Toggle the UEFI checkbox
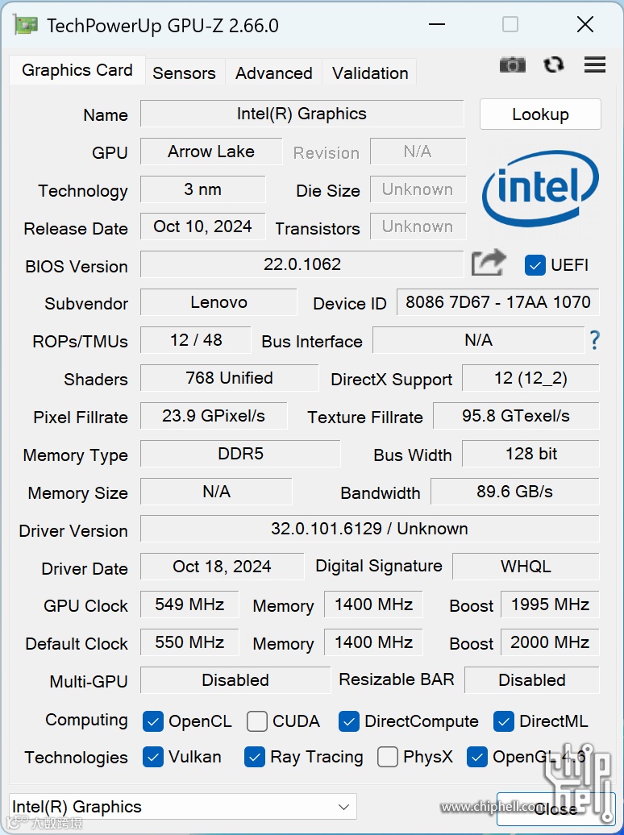Image resolution: width=624 pixels, height=835 pixels. coord(535,264)
